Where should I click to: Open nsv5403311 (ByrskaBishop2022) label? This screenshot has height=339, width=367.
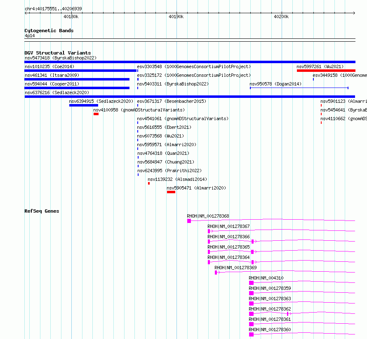point(173,84)
